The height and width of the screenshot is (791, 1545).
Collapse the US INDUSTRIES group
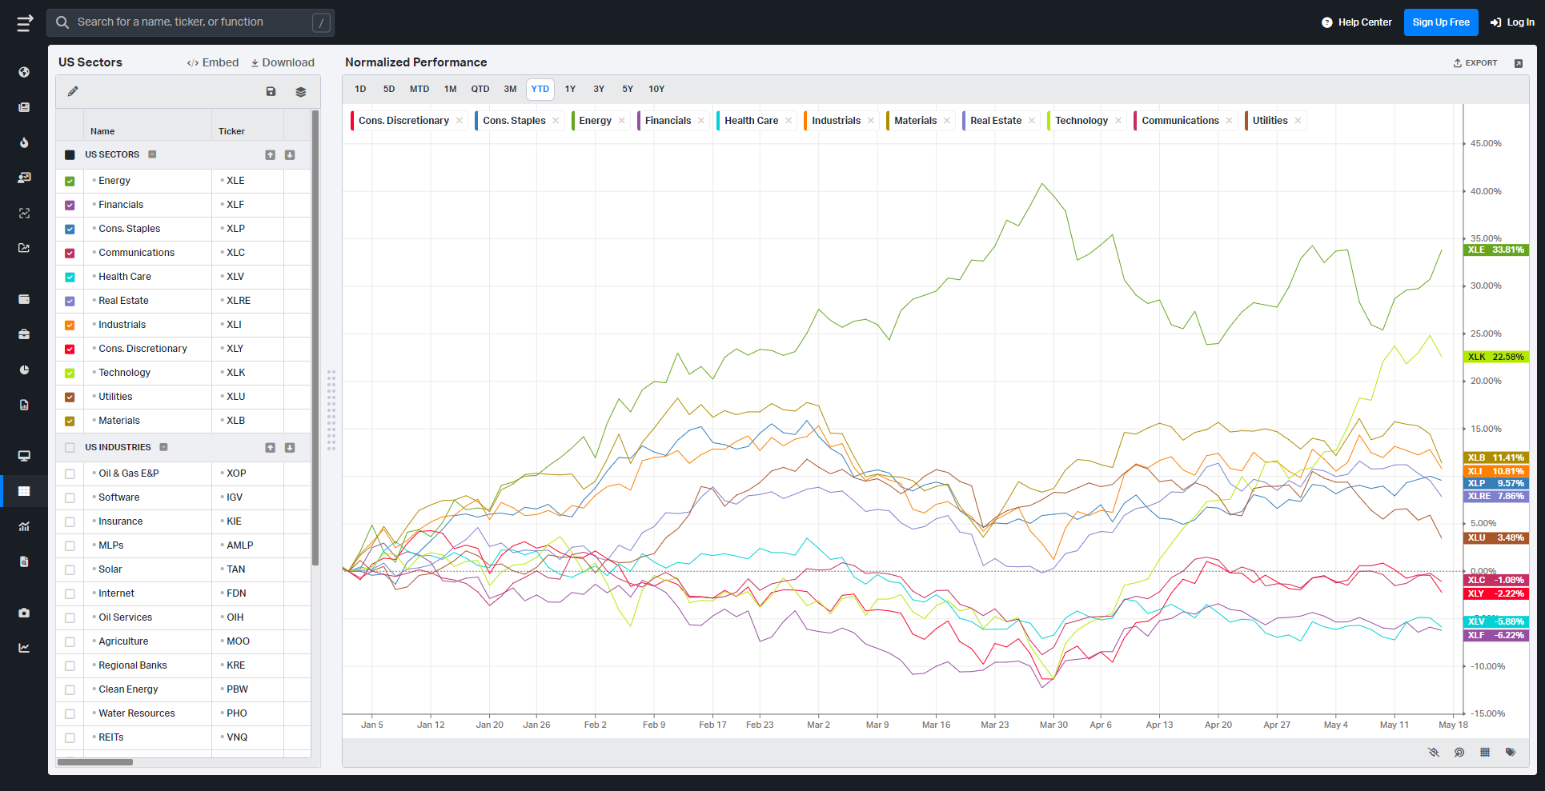163,447
